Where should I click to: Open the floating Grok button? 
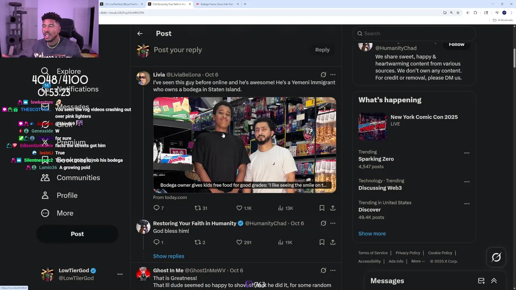pos(496,257)
